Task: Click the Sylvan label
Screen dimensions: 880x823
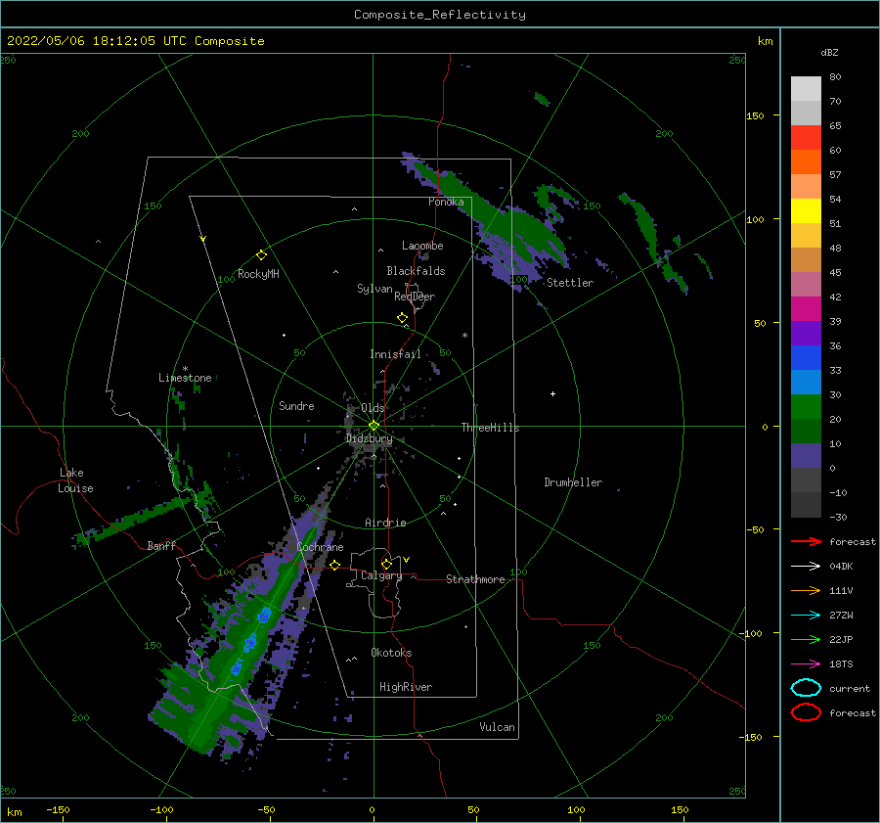Action: point(374,289)
